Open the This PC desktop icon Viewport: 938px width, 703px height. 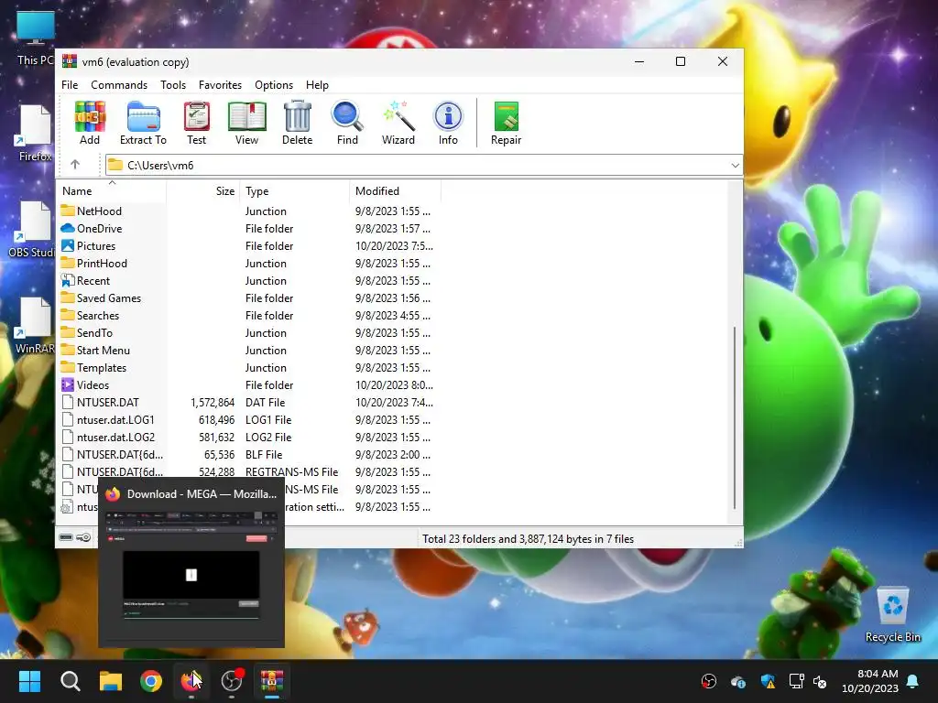35,38
